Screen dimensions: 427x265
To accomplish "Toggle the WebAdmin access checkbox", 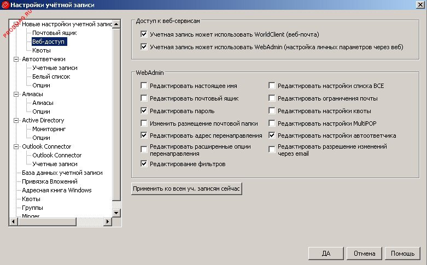I will pos(144,47).
